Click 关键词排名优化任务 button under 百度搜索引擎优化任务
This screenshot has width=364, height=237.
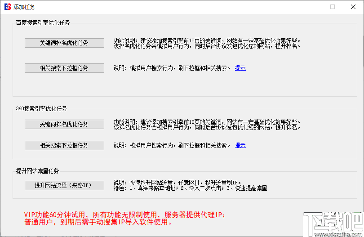[64, 43]
